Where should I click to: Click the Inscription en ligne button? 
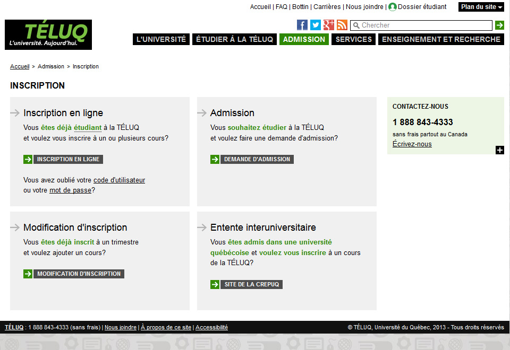pyautogui.click(x=69, y=159)
